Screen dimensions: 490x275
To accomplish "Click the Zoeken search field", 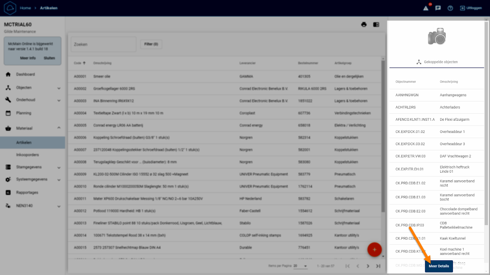I will (104, 45).
